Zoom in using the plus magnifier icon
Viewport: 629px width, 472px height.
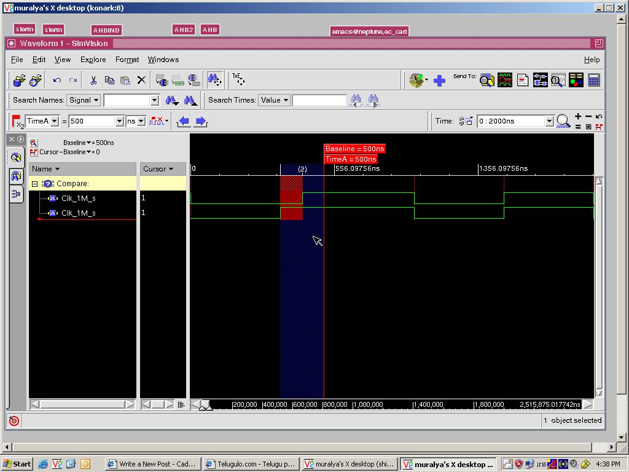click(x=578, y=116)
